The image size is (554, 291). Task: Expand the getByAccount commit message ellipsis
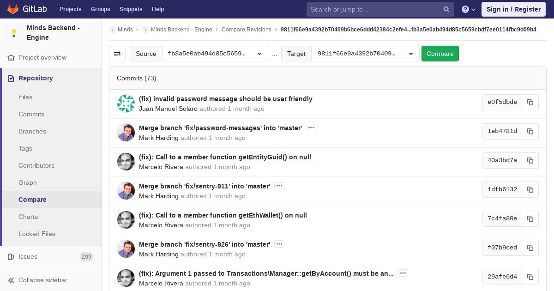pyautogui.click(x=403, y=273)
